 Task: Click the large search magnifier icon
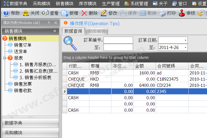click(x=70, y=43)
